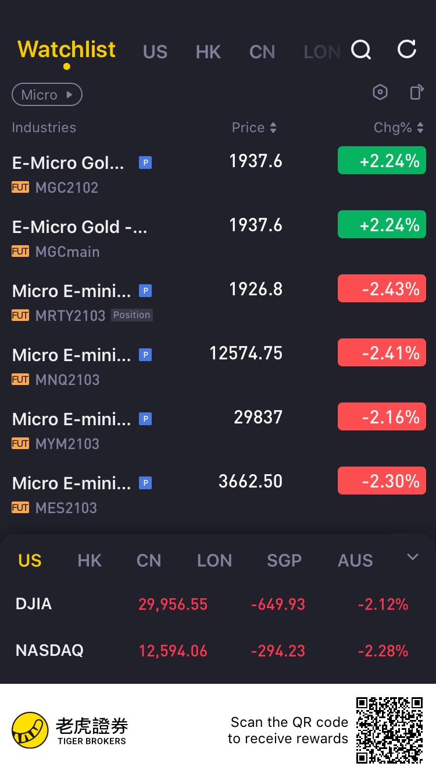Open the hexagon settings icon
The width and height of the screenshot is (436, 777).
point(380,92)
